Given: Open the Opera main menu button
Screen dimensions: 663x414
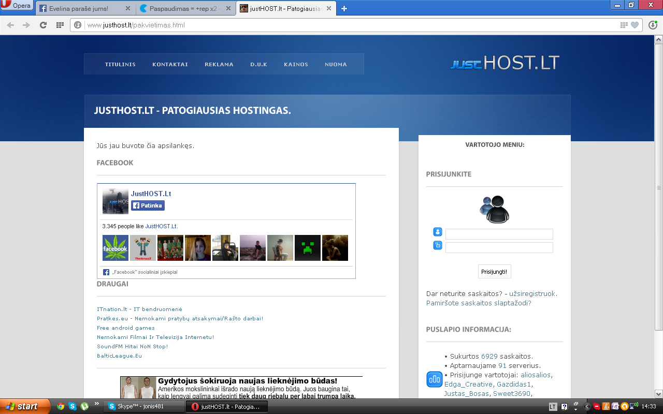Looking at the screenshot, I should [x=17, y=6].
